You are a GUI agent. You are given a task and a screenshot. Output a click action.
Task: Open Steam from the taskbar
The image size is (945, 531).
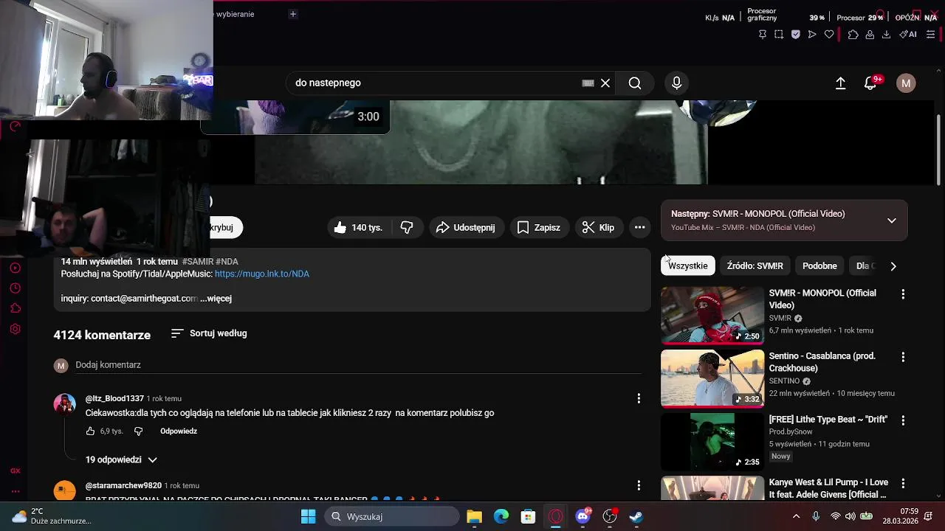point(636,516)
